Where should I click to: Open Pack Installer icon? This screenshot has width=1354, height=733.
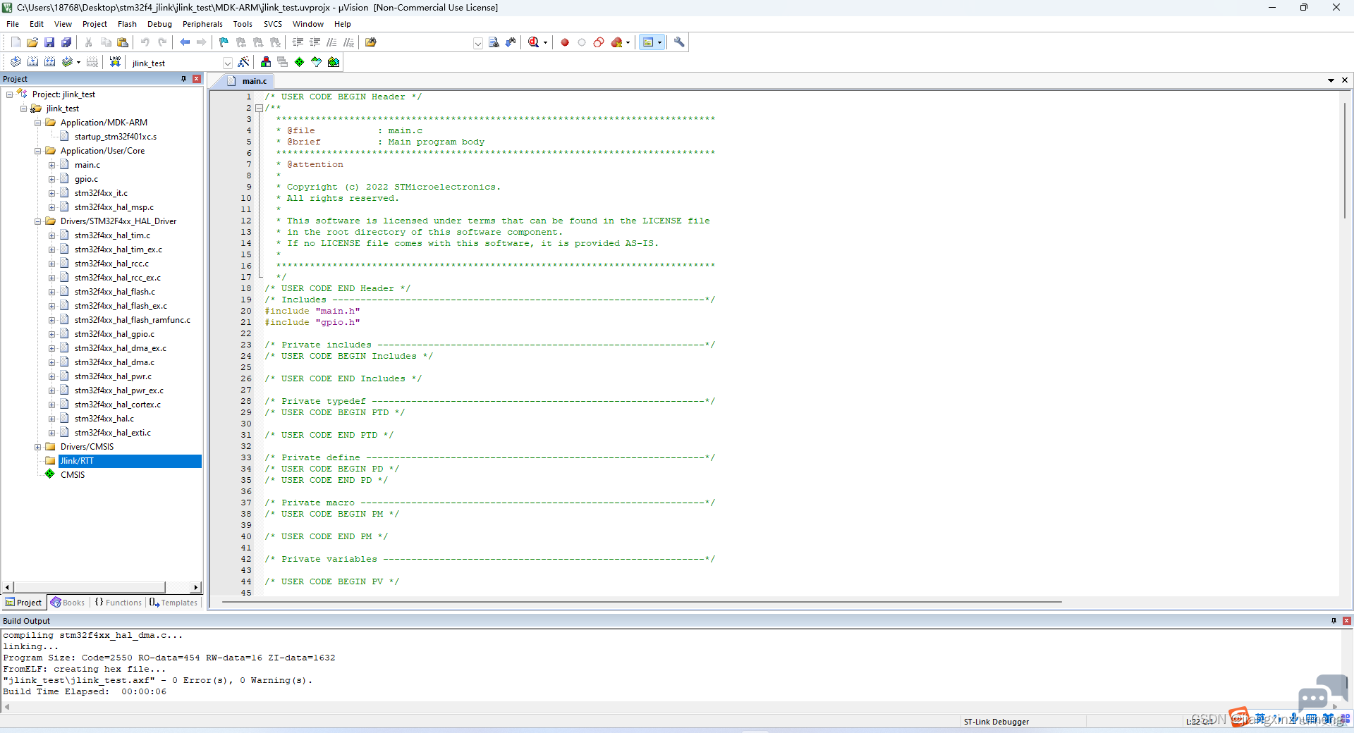tap(334, 62)
